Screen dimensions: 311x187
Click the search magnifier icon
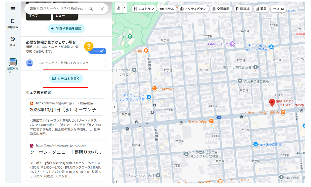[x=91, y=9]
